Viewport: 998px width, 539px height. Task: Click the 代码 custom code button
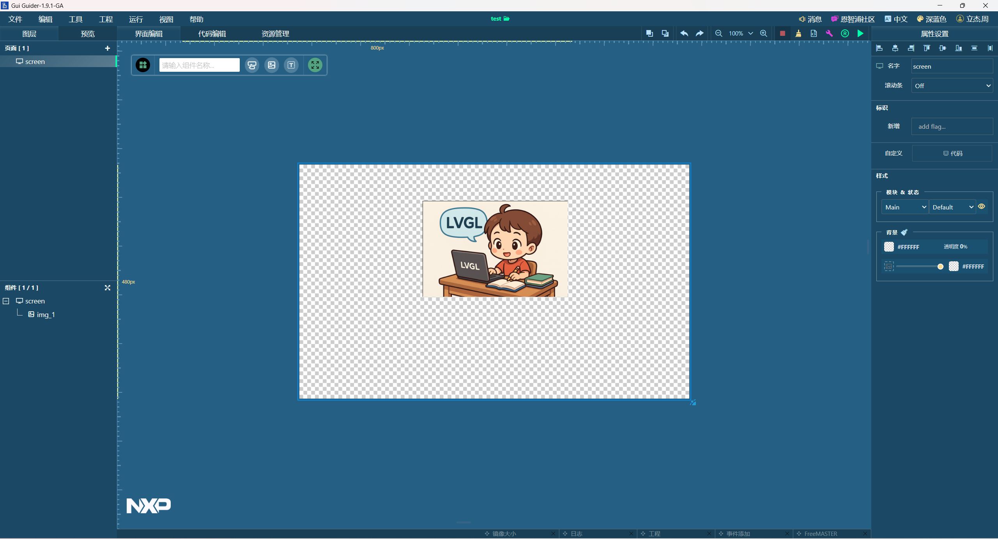(952, 153)
